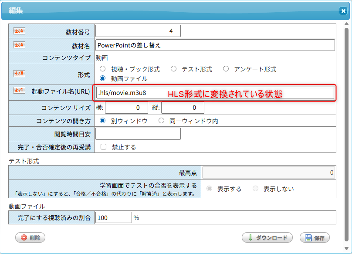352x254 pixels.
Task: Select the アンケート形式 option
Action: (x=225, y=68)
